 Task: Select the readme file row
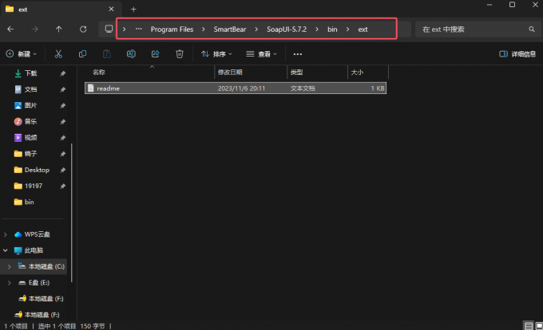(x=236, y=88)
